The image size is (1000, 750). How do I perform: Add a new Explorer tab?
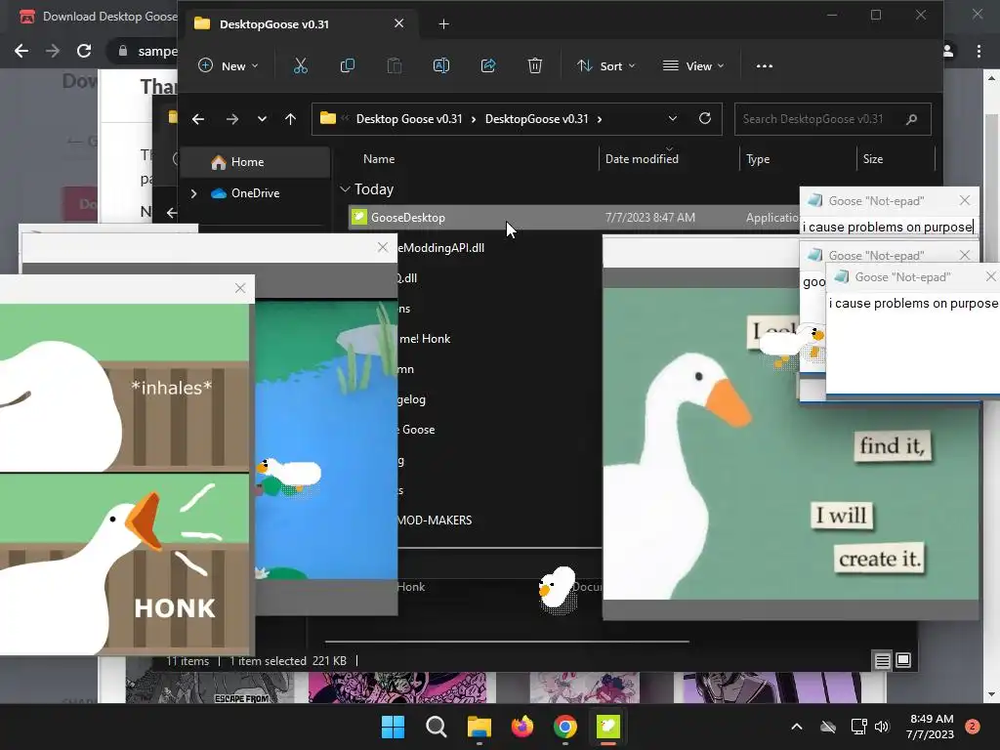(x=444, y=24)
